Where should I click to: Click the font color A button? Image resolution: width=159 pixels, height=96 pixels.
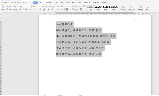48,10
